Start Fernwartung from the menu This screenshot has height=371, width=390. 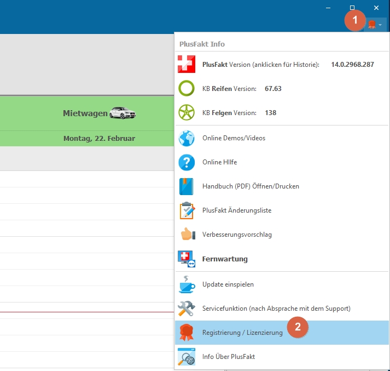[x=282, y=259]
